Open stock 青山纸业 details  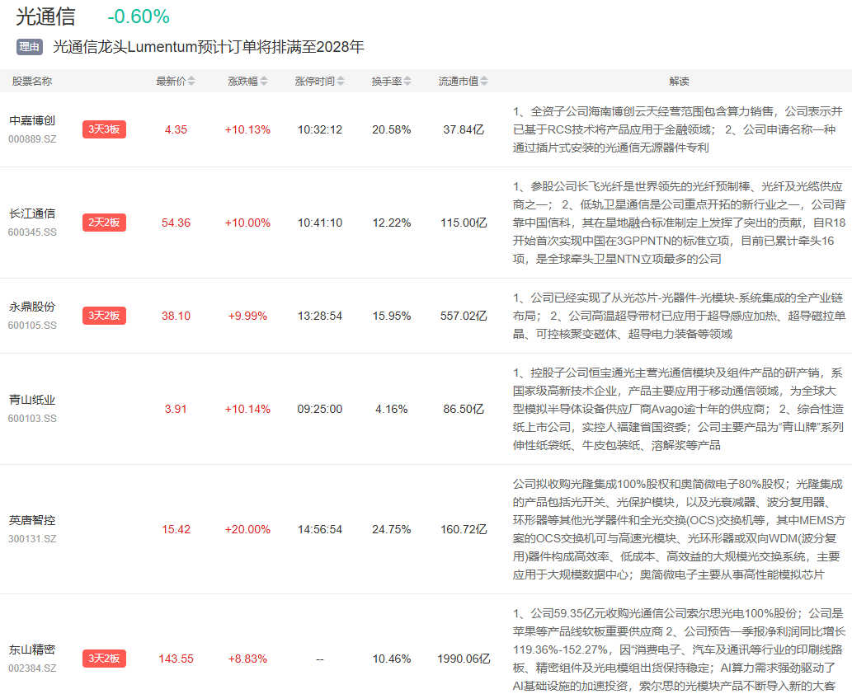pyautogui.click(x=32, y=400)
